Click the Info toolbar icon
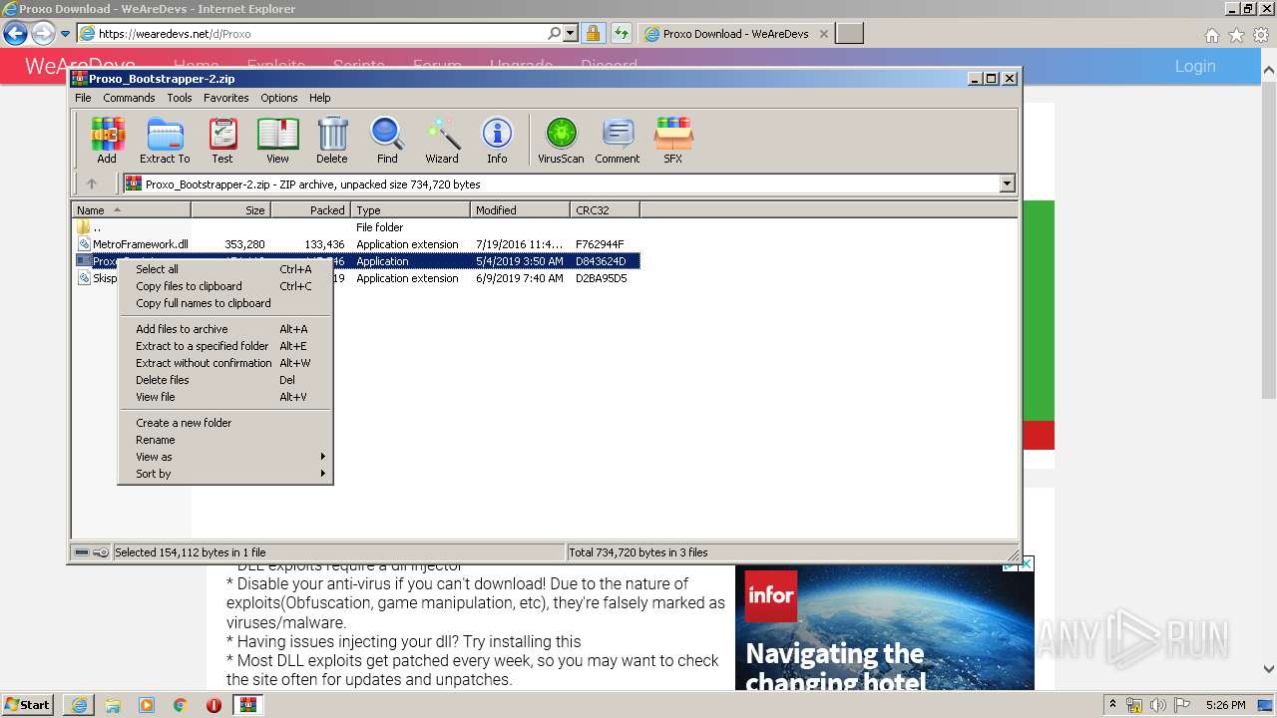The width and height of the screenshot is (1277, 718). tap(497, 140)
